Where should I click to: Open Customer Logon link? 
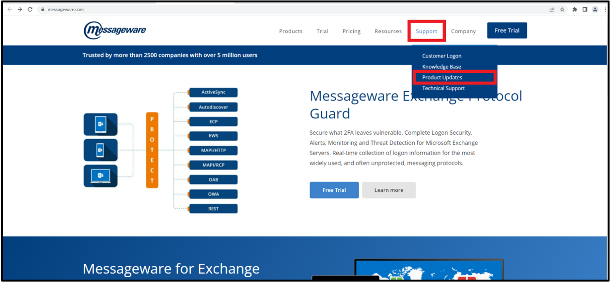click(441, 56)
